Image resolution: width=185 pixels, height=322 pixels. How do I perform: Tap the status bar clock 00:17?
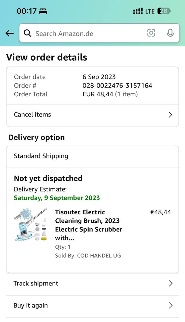point(26,11)
